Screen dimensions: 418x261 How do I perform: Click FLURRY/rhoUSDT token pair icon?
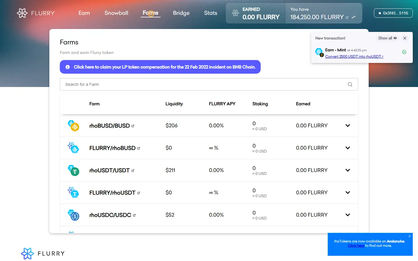[73, 193]
